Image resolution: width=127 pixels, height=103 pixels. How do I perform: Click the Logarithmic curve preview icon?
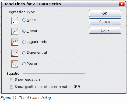pos(15,42)
